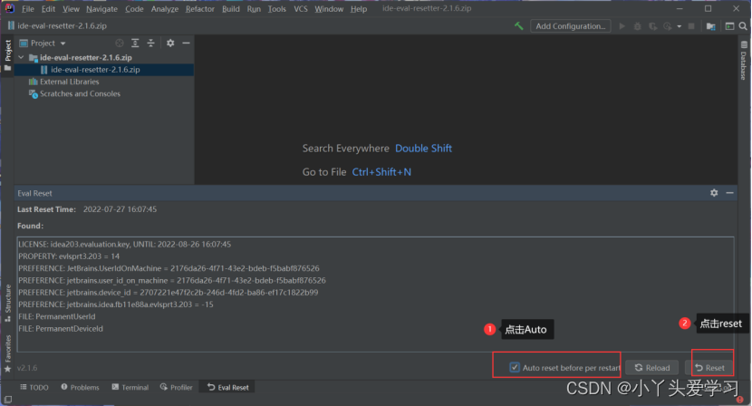The image size is (752, 406).
Task: Click the Stop square icon in toolbar
Action: pos(691,26)
